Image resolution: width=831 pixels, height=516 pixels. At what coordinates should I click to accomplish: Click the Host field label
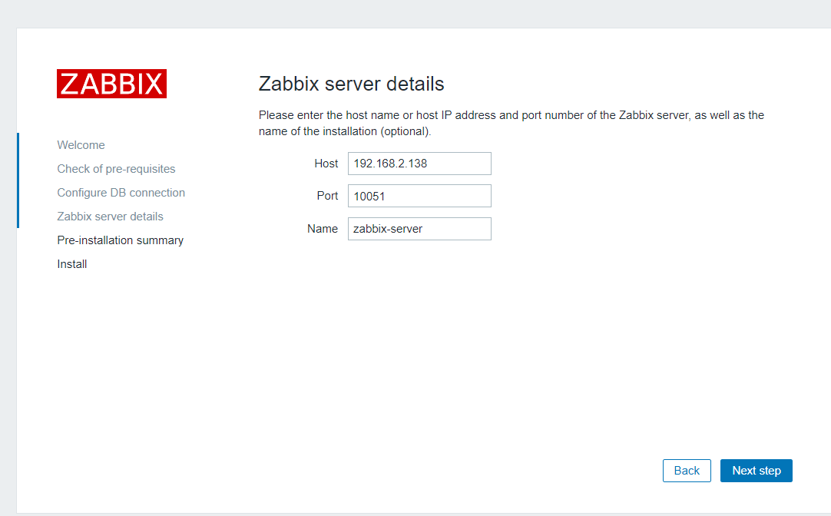(326, 164)
